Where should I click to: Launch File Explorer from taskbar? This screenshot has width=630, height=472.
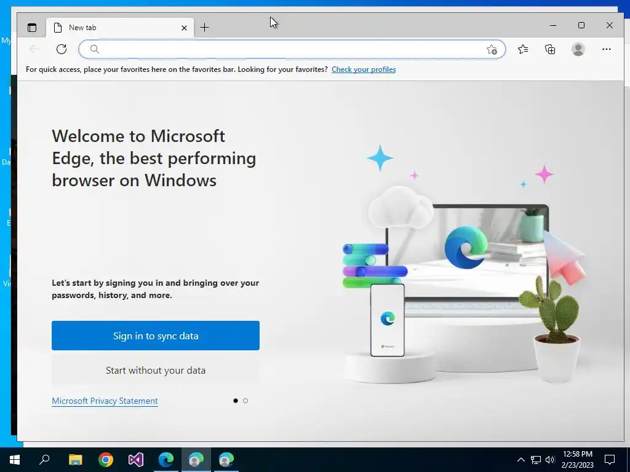point(75,460)
